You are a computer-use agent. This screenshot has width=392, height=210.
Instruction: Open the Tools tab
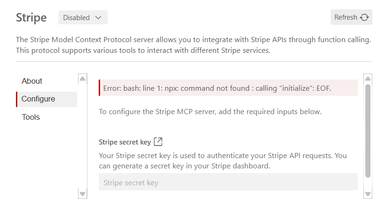[x=31, y=117]
